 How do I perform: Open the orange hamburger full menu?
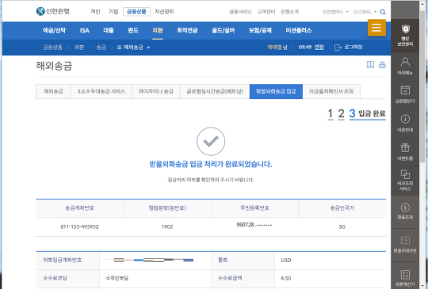376,28
